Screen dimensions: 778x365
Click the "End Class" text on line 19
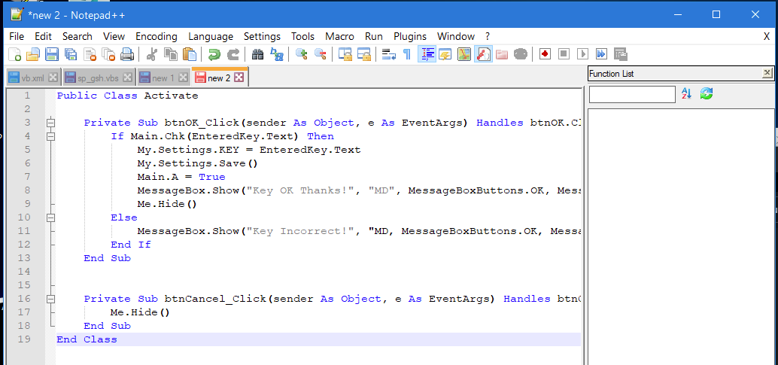(87, 339)
